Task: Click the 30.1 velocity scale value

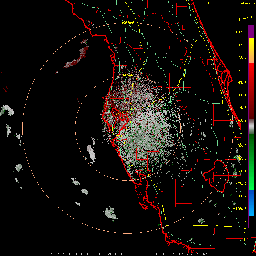Action: [242, 95]
